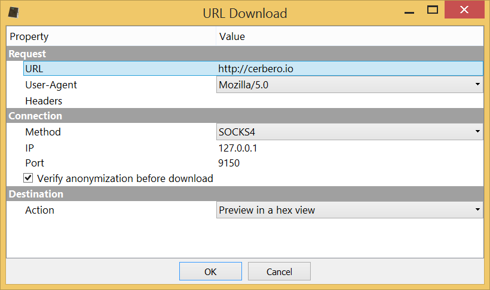
Task: Maximize the URL Download window
Action: (x=433, y=10)
